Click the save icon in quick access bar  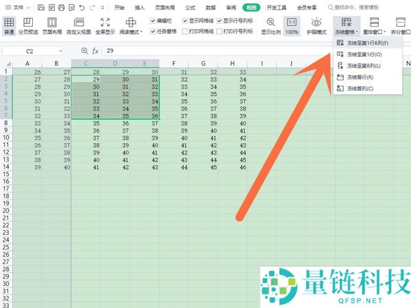(x=42, y=8)
